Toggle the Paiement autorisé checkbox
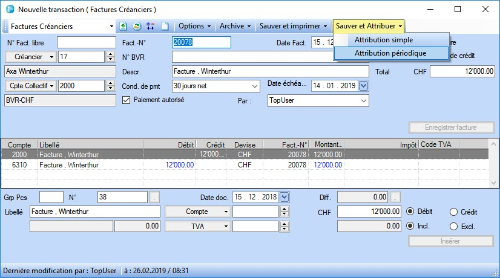 [127, 100]
